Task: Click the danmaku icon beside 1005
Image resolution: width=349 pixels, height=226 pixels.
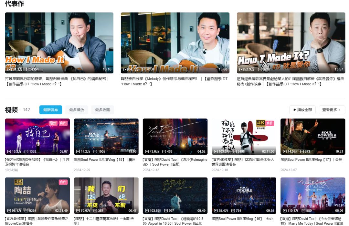Action: tap(95, 151)
